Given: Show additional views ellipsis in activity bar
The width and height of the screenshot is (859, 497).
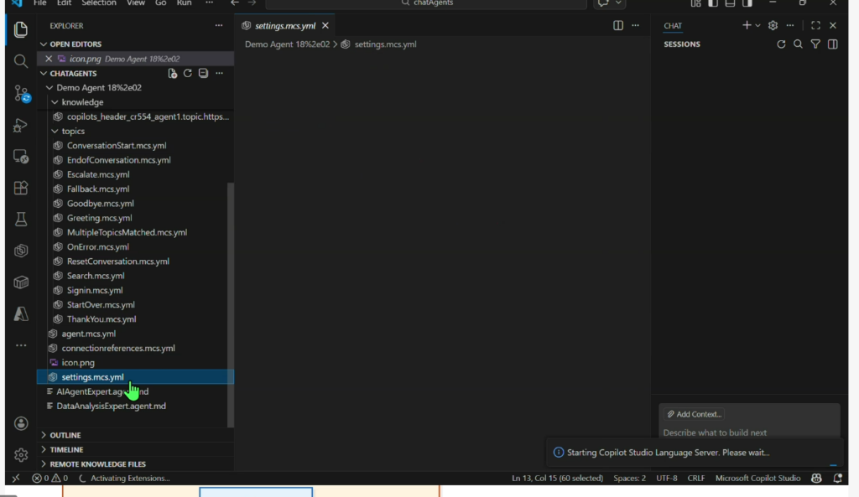Looking at the screenshot, I should [21, 345].
